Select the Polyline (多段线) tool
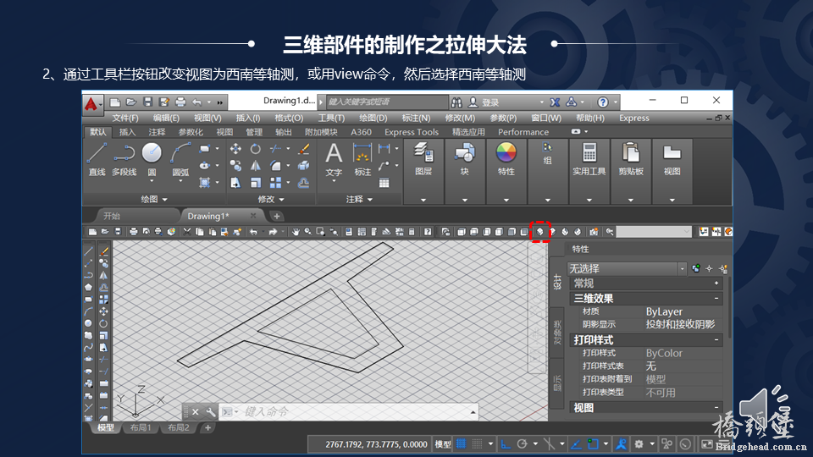Image resolution: width=813 pixels, height=457 pixels. pos(124,160)
